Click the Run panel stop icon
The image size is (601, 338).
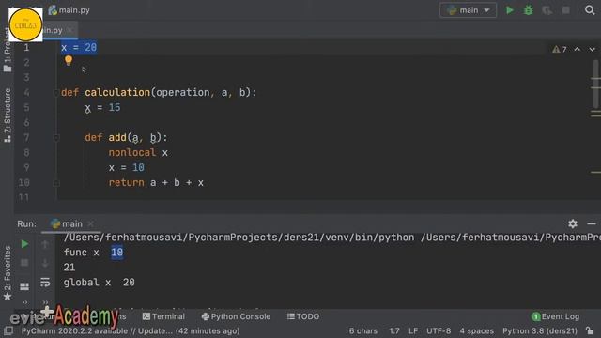pyautogui.click(x=24, y=263)
